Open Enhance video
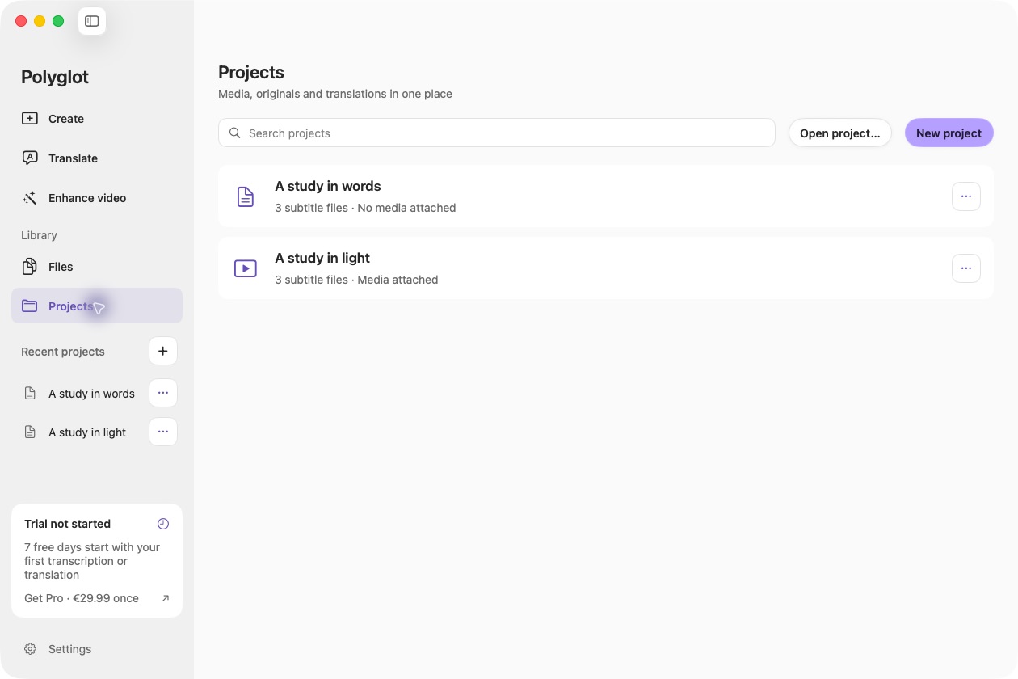 97,198
